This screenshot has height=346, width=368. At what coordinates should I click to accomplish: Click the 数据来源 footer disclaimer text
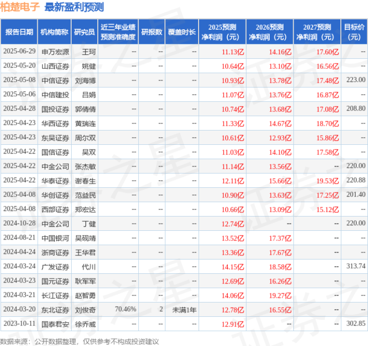(79, 341)
